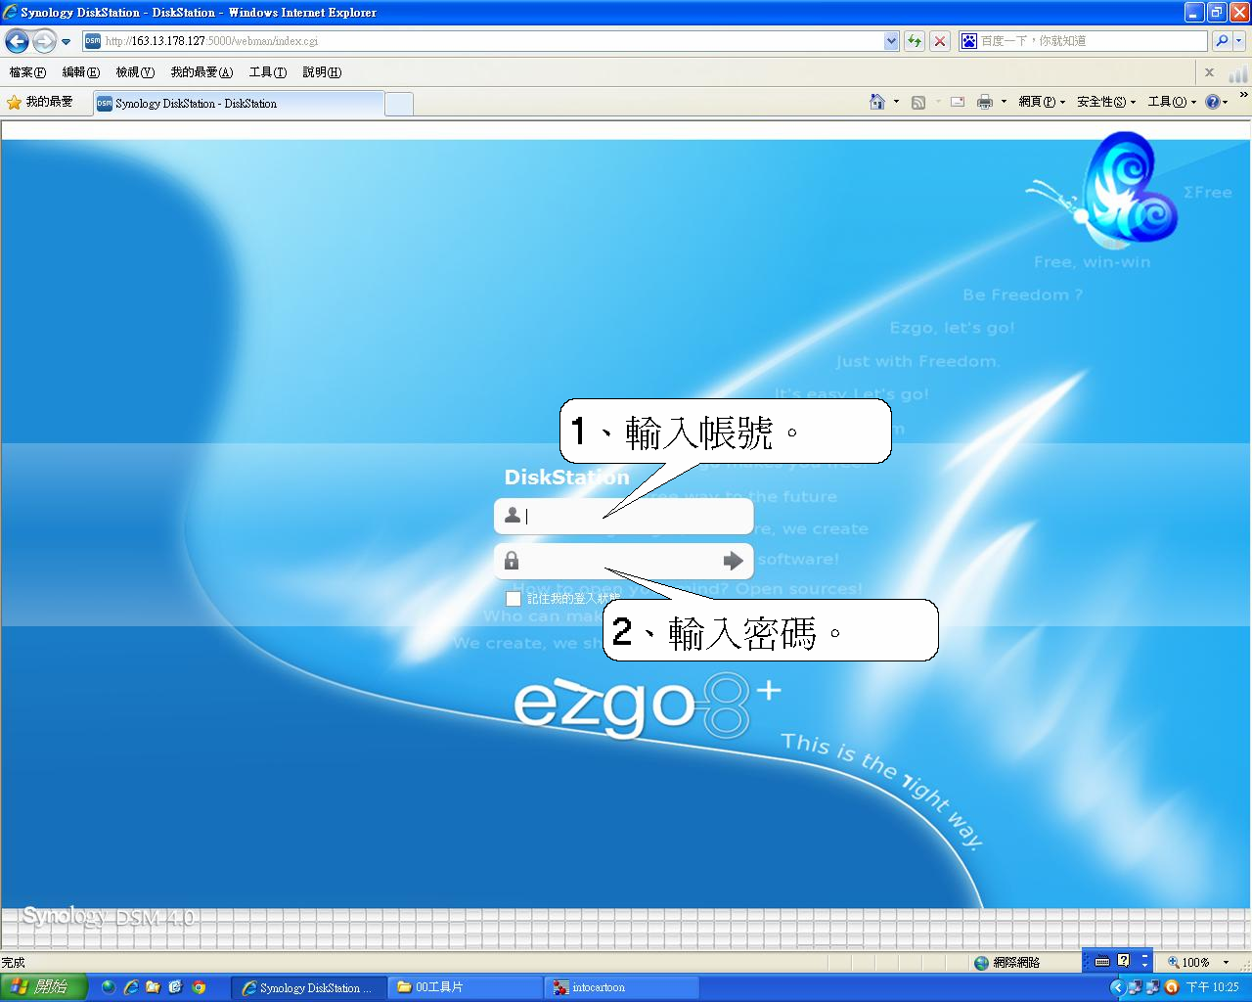Submit login with the arrow button
1252x1002 pixels.
point(733,561)
